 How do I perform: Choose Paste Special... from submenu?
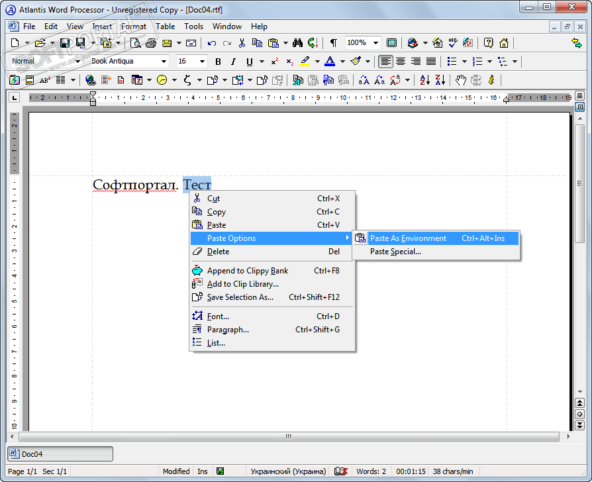pos(436,252)
